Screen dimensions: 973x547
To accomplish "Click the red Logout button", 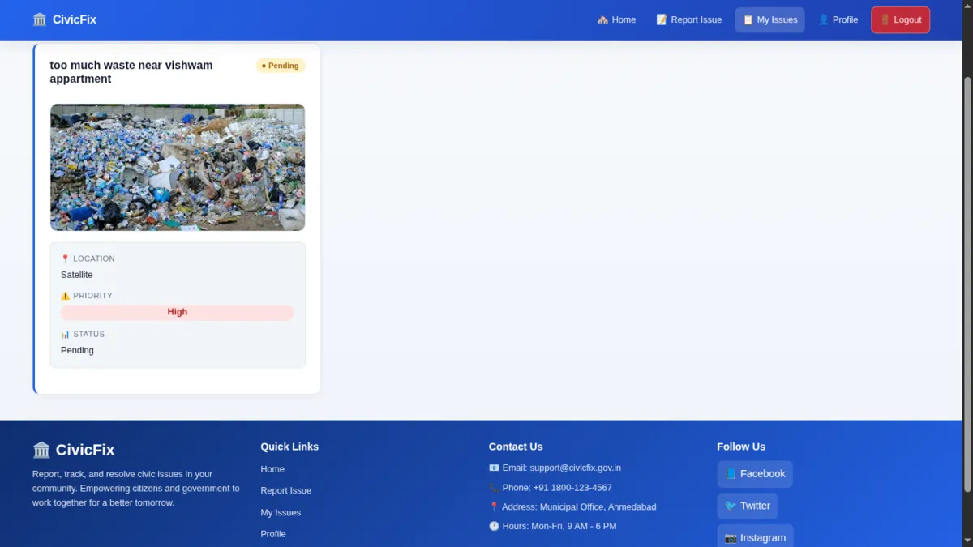I will (900, 19).
